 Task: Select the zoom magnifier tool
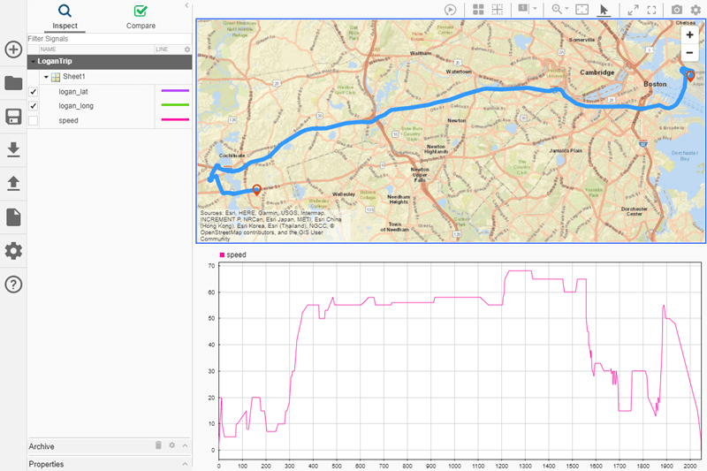557,10
